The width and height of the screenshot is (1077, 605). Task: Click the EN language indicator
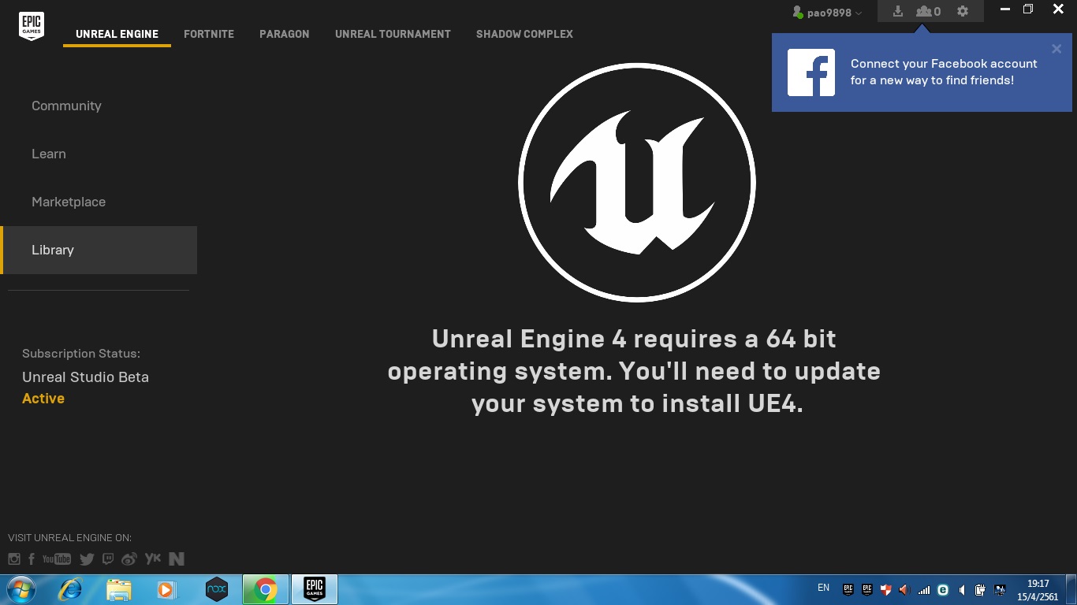point(823,588)
